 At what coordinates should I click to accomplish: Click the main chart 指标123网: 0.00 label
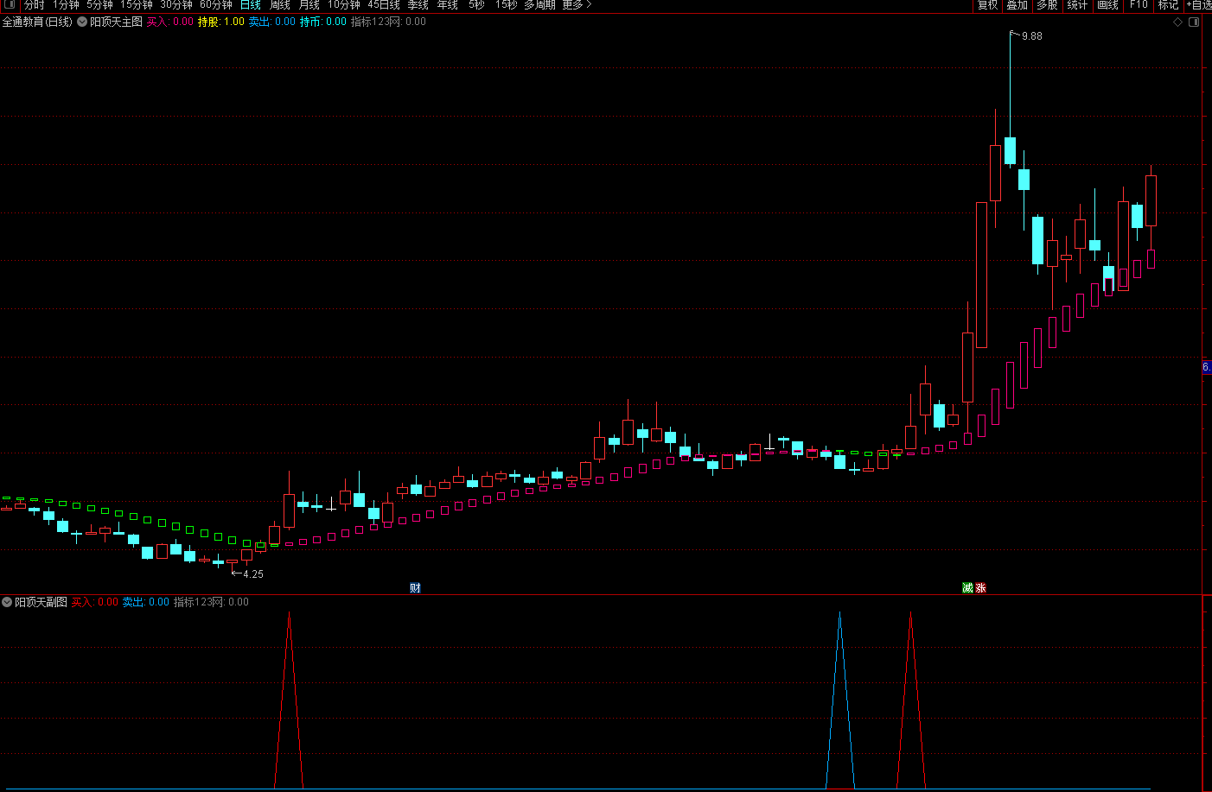click(x=388, y=22)
